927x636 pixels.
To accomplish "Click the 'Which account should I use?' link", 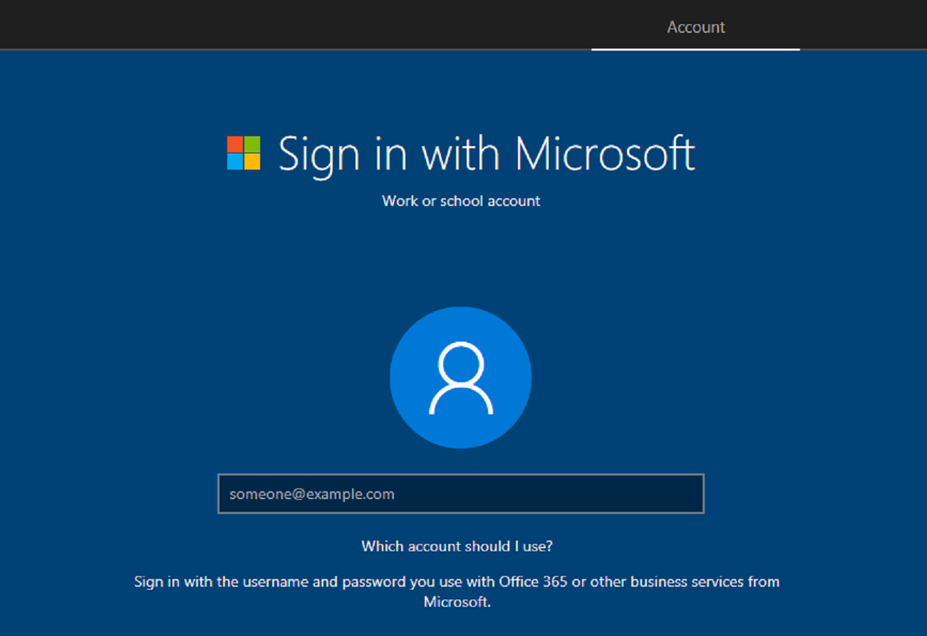I will coord(457,546).
